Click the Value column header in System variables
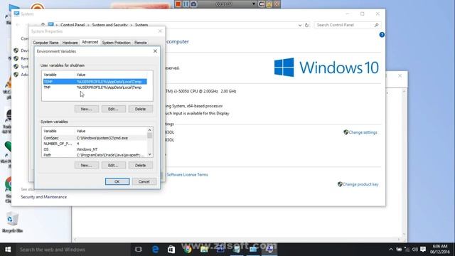Screen dimensions: 455x256 click(111, 131)
